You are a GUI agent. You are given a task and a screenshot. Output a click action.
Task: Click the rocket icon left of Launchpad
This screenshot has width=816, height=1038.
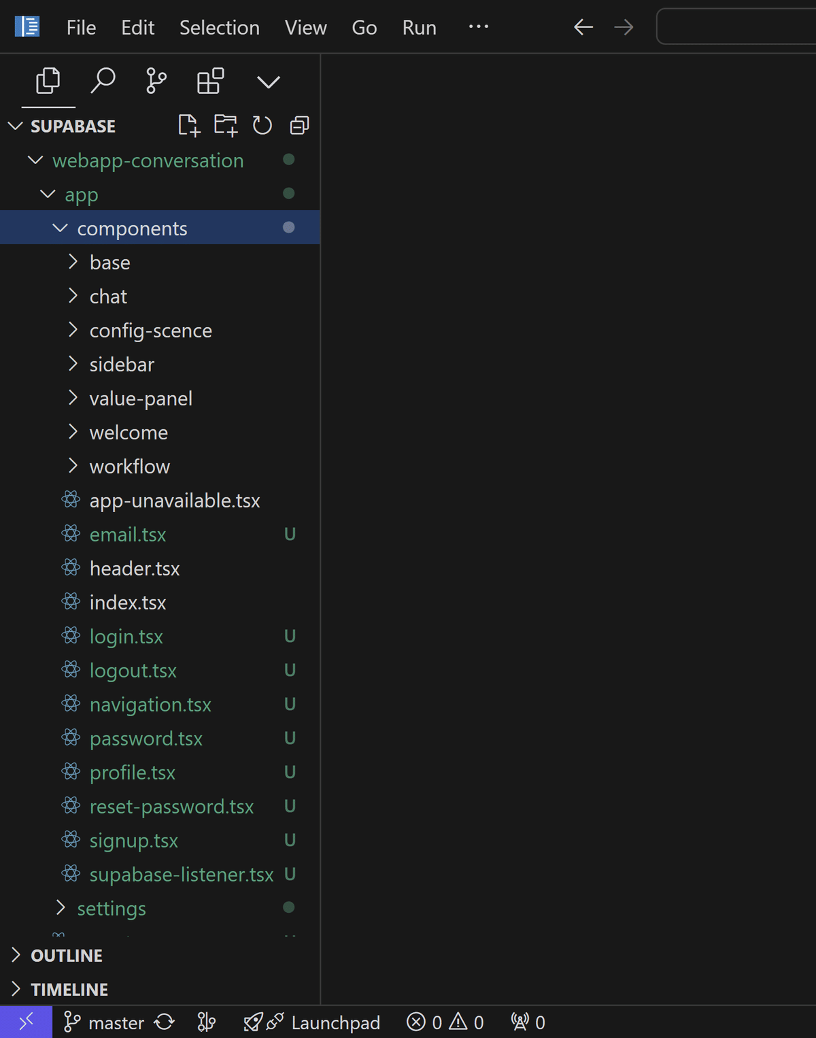(x=253, y=1022)
